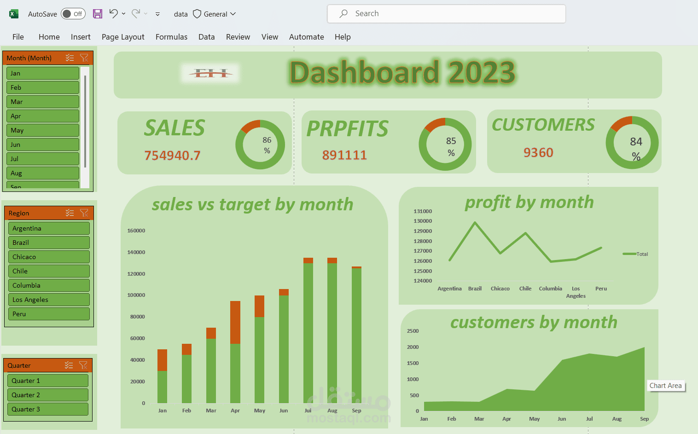Select Apr in the Month slicer
This screenshot has width=698, height=434.
point(43,116)
